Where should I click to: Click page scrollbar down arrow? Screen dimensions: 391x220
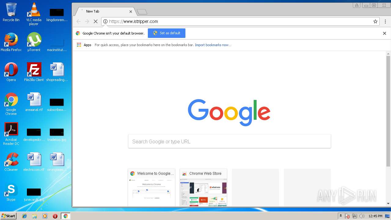388,204
